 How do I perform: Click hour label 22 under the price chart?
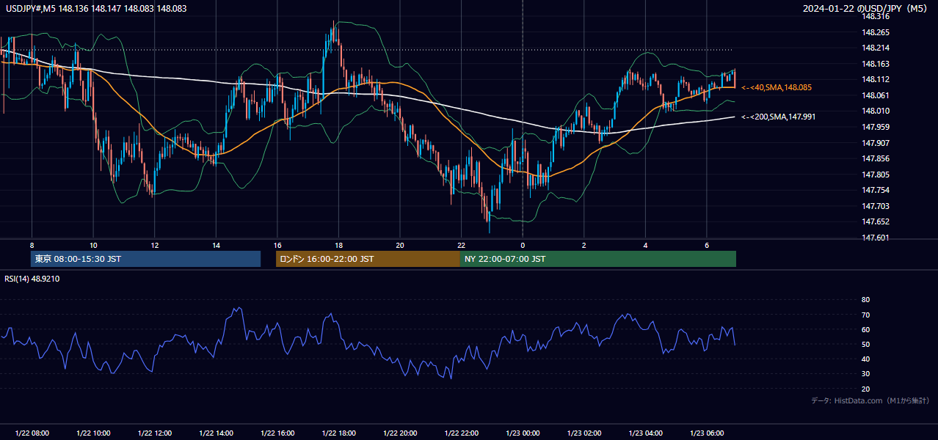[462, 245]
